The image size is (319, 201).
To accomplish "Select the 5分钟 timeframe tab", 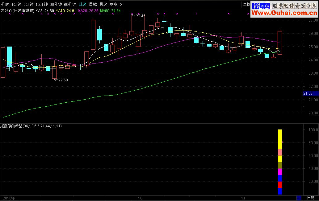I will coord(28,4).
